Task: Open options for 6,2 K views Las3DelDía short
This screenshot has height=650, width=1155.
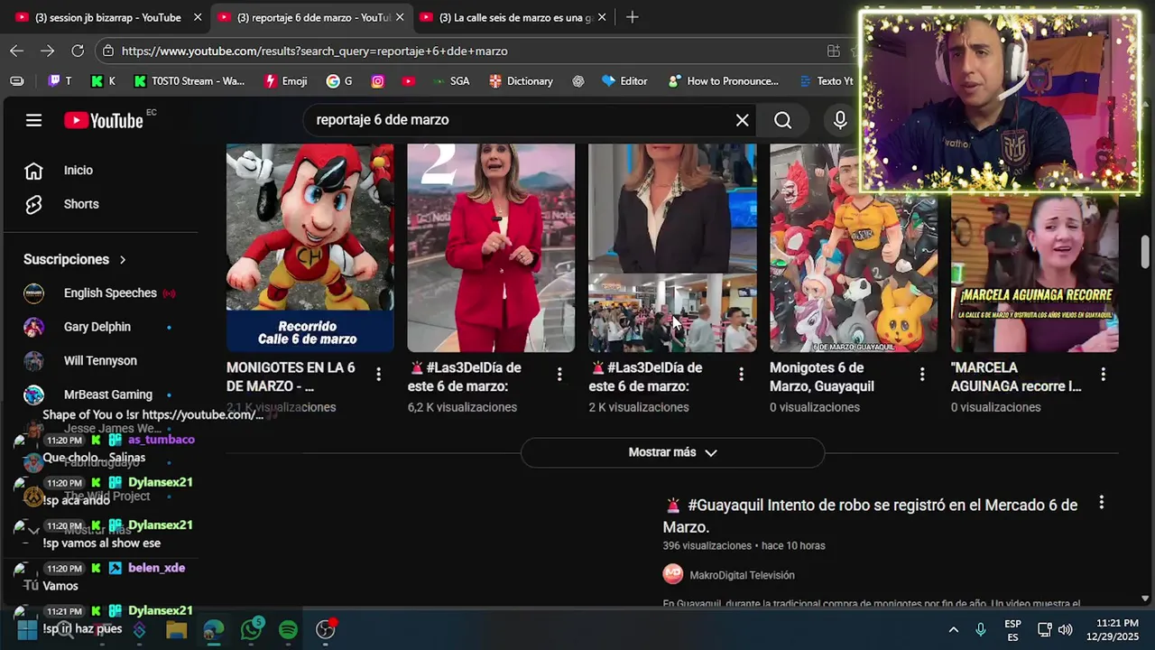Action: pyautogui.click(x=559, y=374)
